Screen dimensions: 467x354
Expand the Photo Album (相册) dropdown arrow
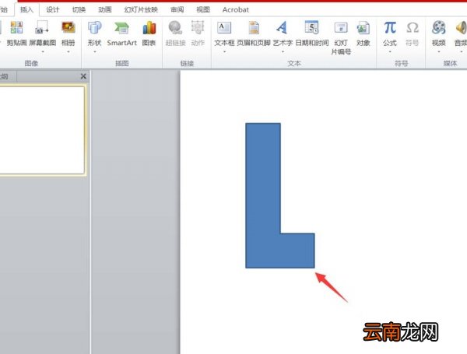point(68,52)
